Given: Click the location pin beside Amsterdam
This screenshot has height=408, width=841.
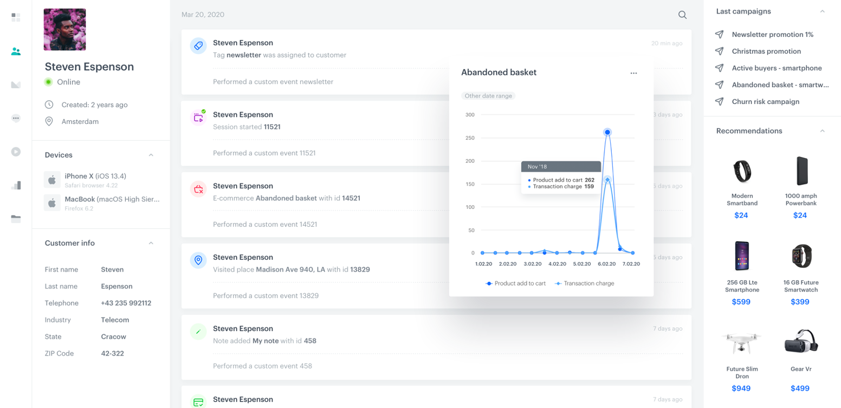Looking at the screenshot, I should 49,122.
